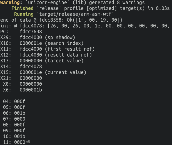
Task: Click the return arrow symbol after 0000
Action: coord(28,142)
